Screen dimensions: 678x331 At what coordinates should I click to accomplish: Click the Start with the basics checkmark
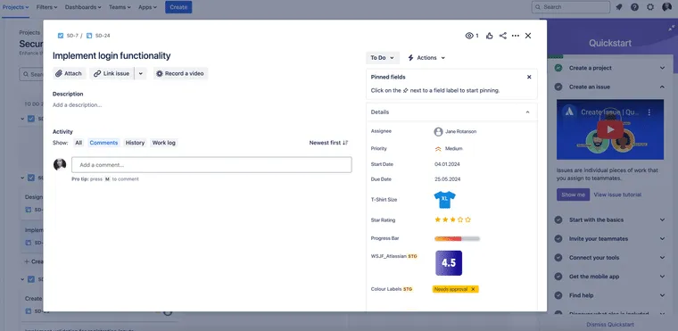[558, 219]
